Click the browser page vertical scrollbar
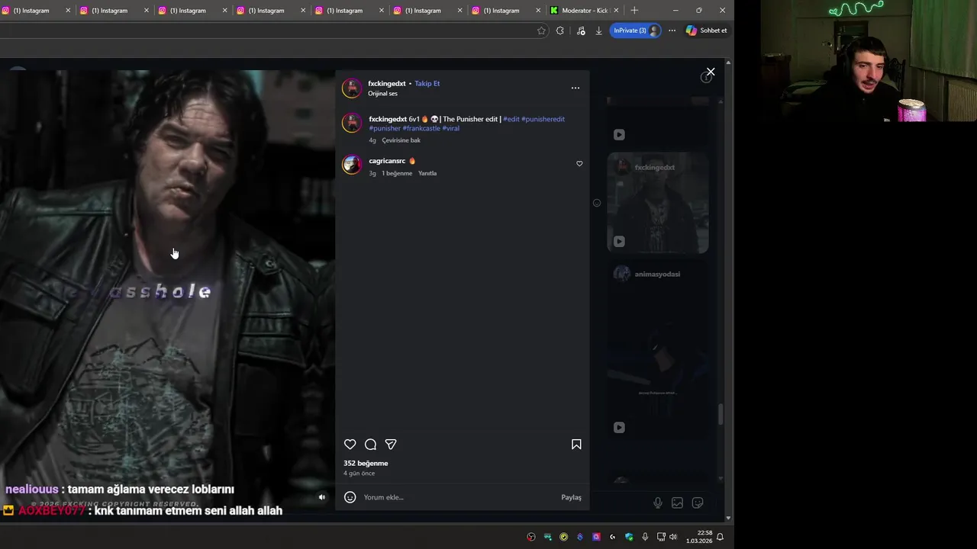Image resolution: width=977 pixels, height=549 pixels. point(728,290)
